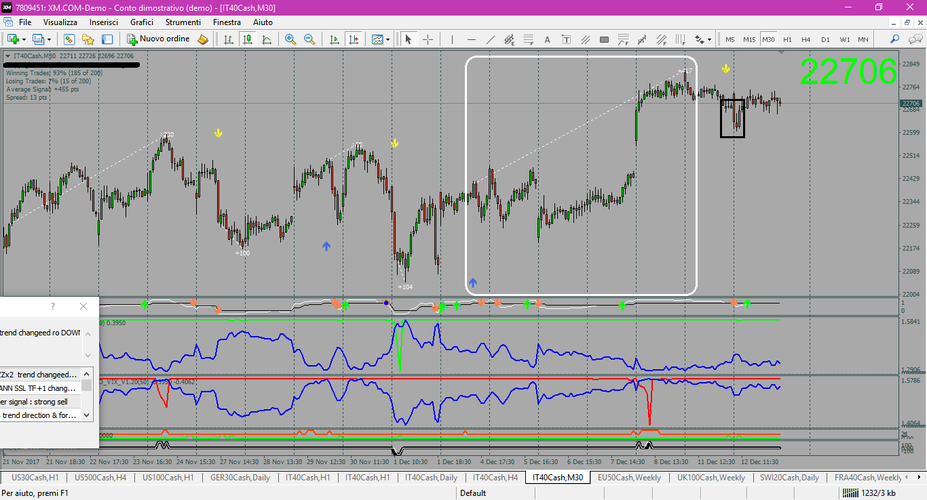Toggle auto scroll chart icon

pos(334,39)
